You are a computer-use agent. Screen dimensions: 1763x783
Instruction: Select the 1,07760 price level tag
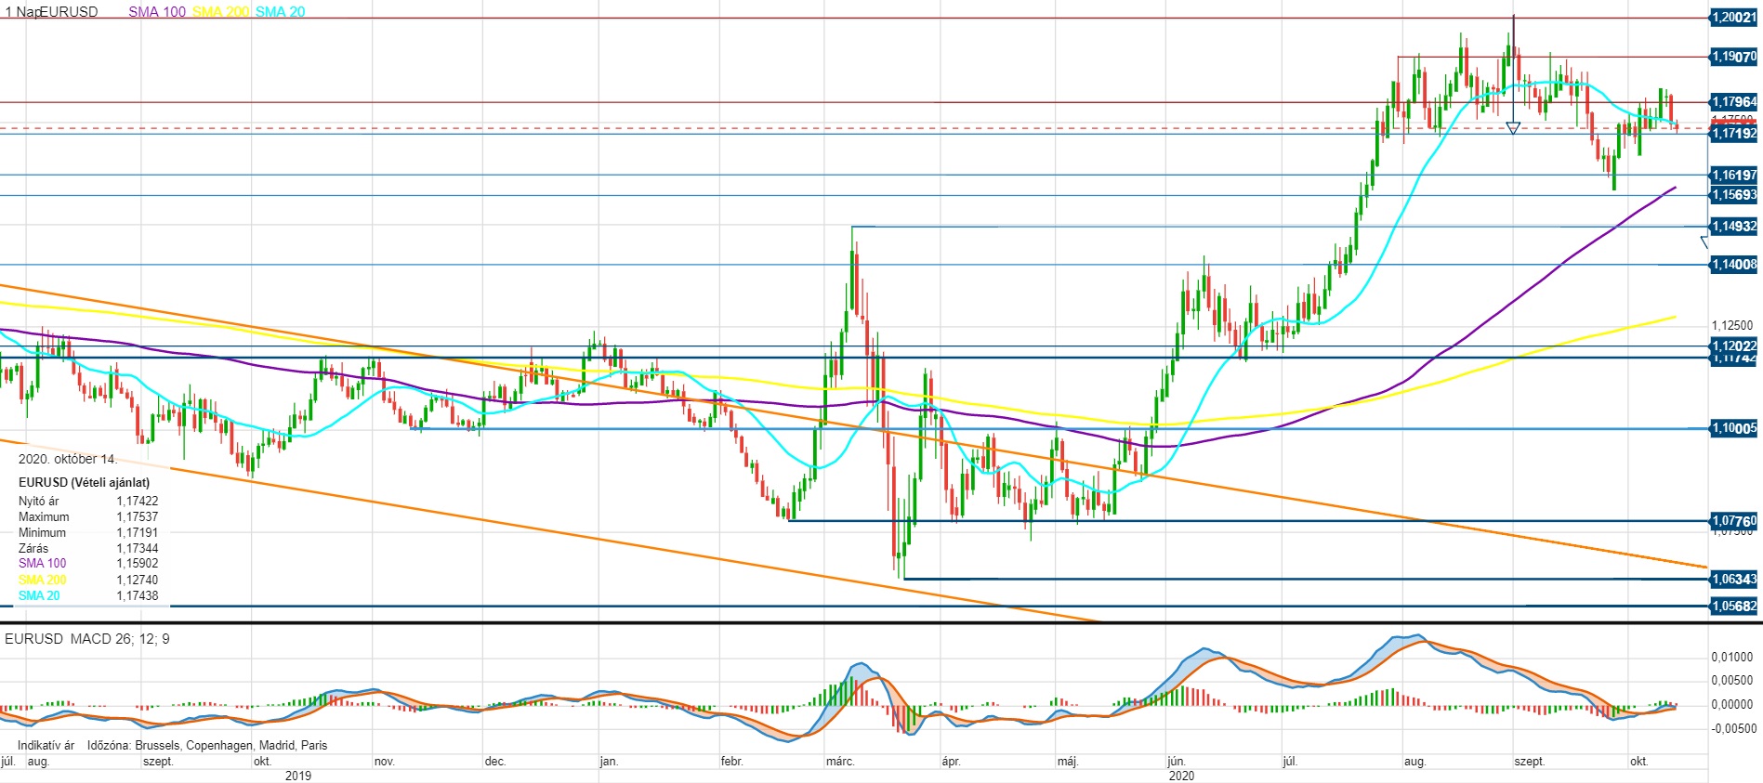click(1733, 521)
